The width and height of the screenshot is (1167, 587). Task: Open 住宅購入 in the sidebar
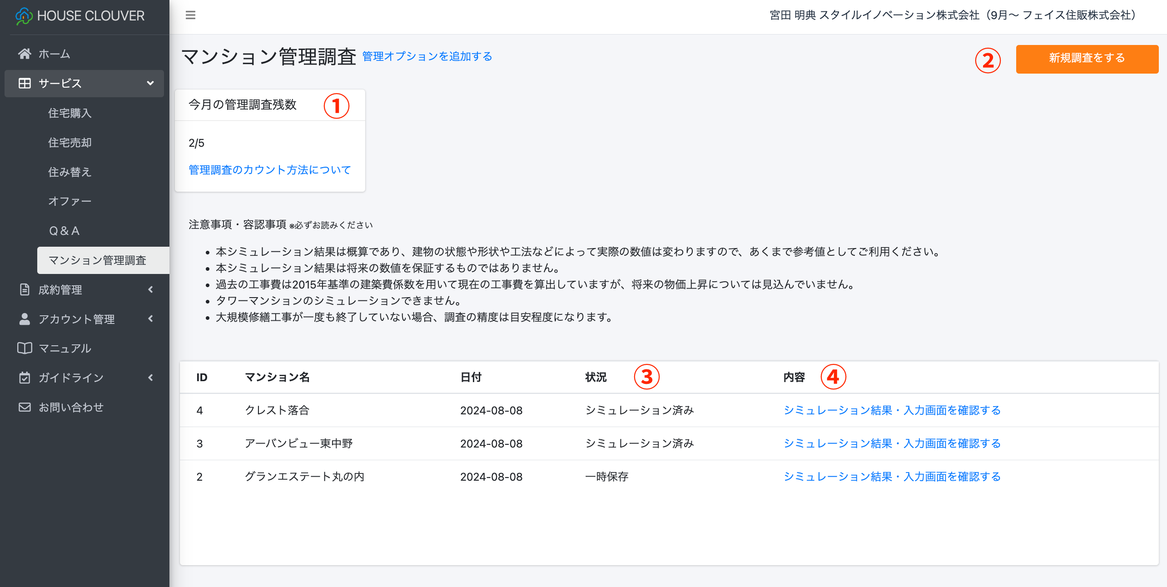(70, 113)
